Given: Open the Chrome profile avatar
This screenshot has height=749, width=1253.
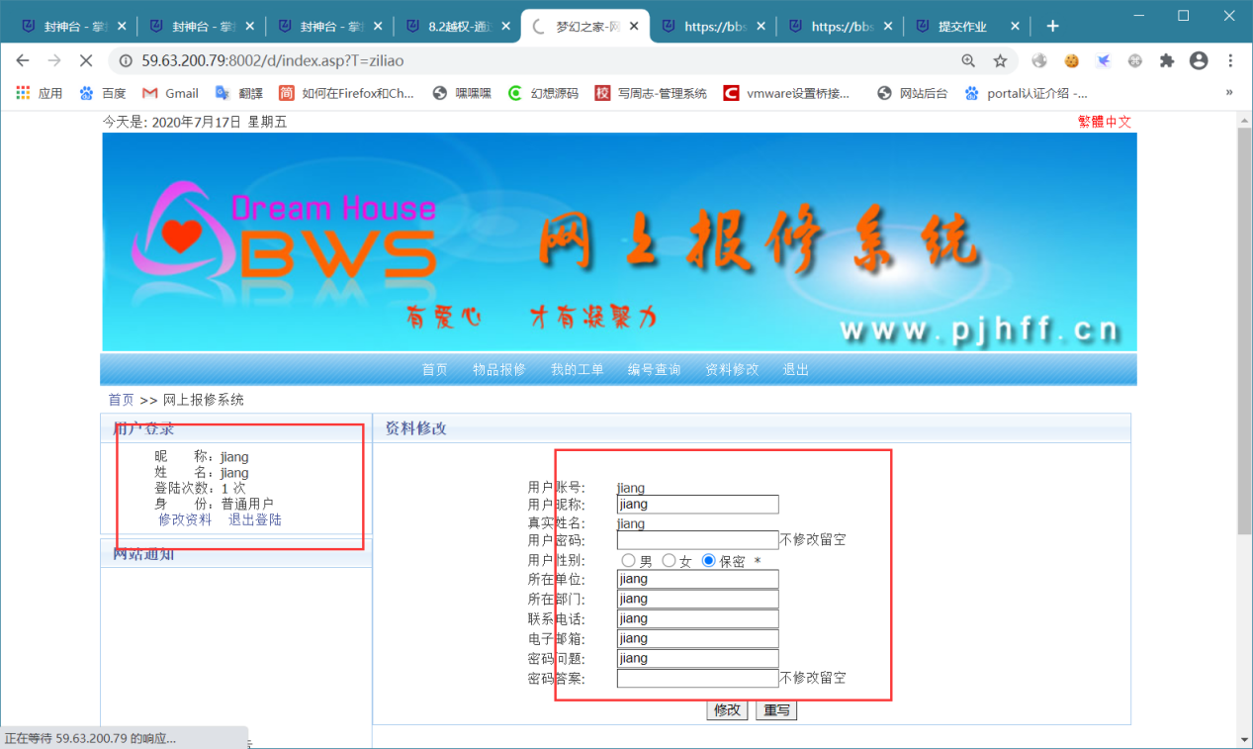Looking at the screenshot, I should [1199, 60].
